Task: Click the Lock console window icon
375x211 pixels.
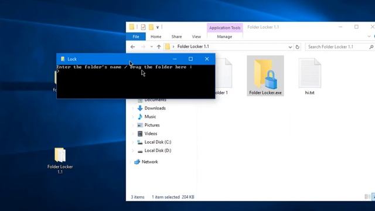Action: click(63, 59)
